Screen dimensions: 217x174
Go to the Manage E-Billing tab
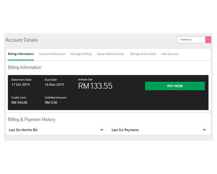coord(81,54)
